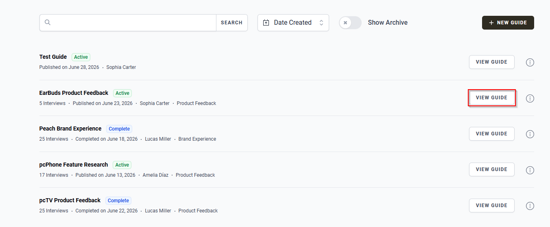Toggle the Show Archive switch
This screenshot has width=550, height=227.
point(350,23)
